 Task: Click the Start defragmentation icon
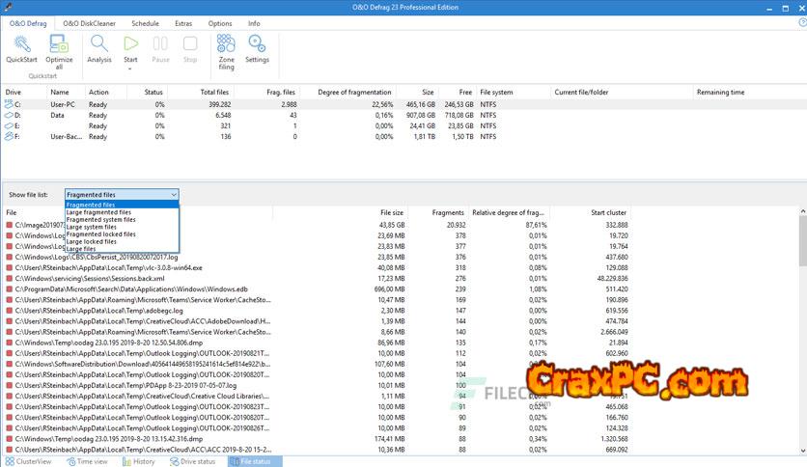(x=130, y=43)
